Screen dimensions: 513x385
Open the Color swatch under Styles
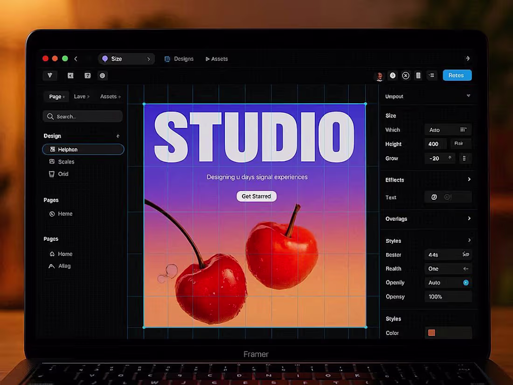click(x=431, y=333)
